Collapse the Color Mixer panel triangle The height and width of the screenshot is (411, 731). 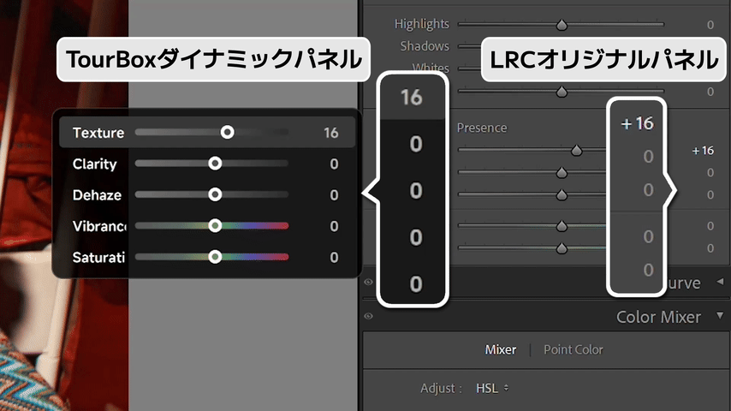point(719,317)
